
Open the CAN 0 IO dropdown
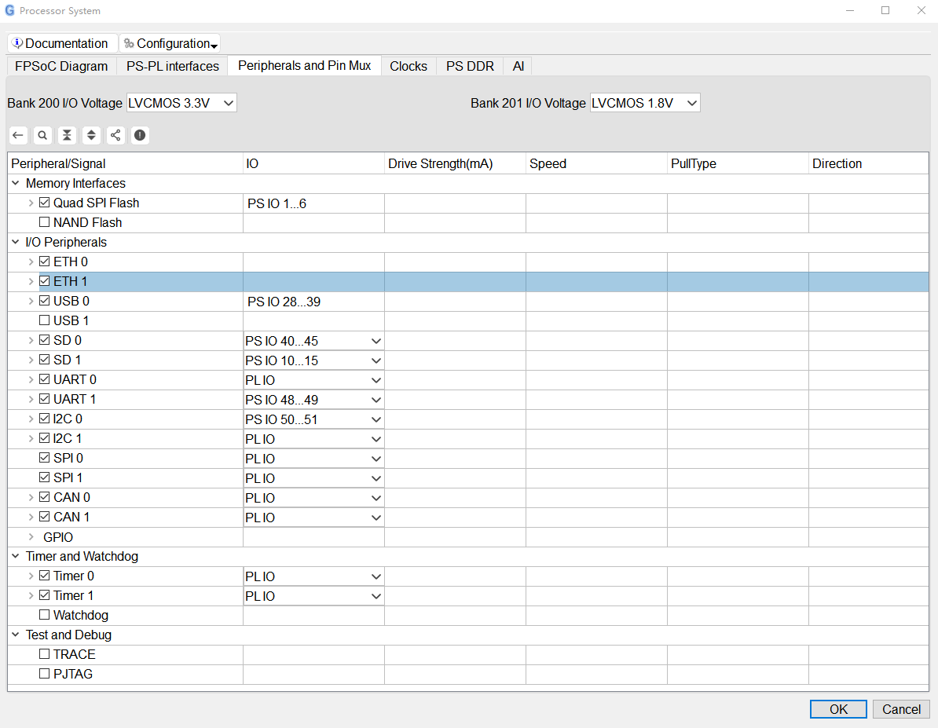313,499
